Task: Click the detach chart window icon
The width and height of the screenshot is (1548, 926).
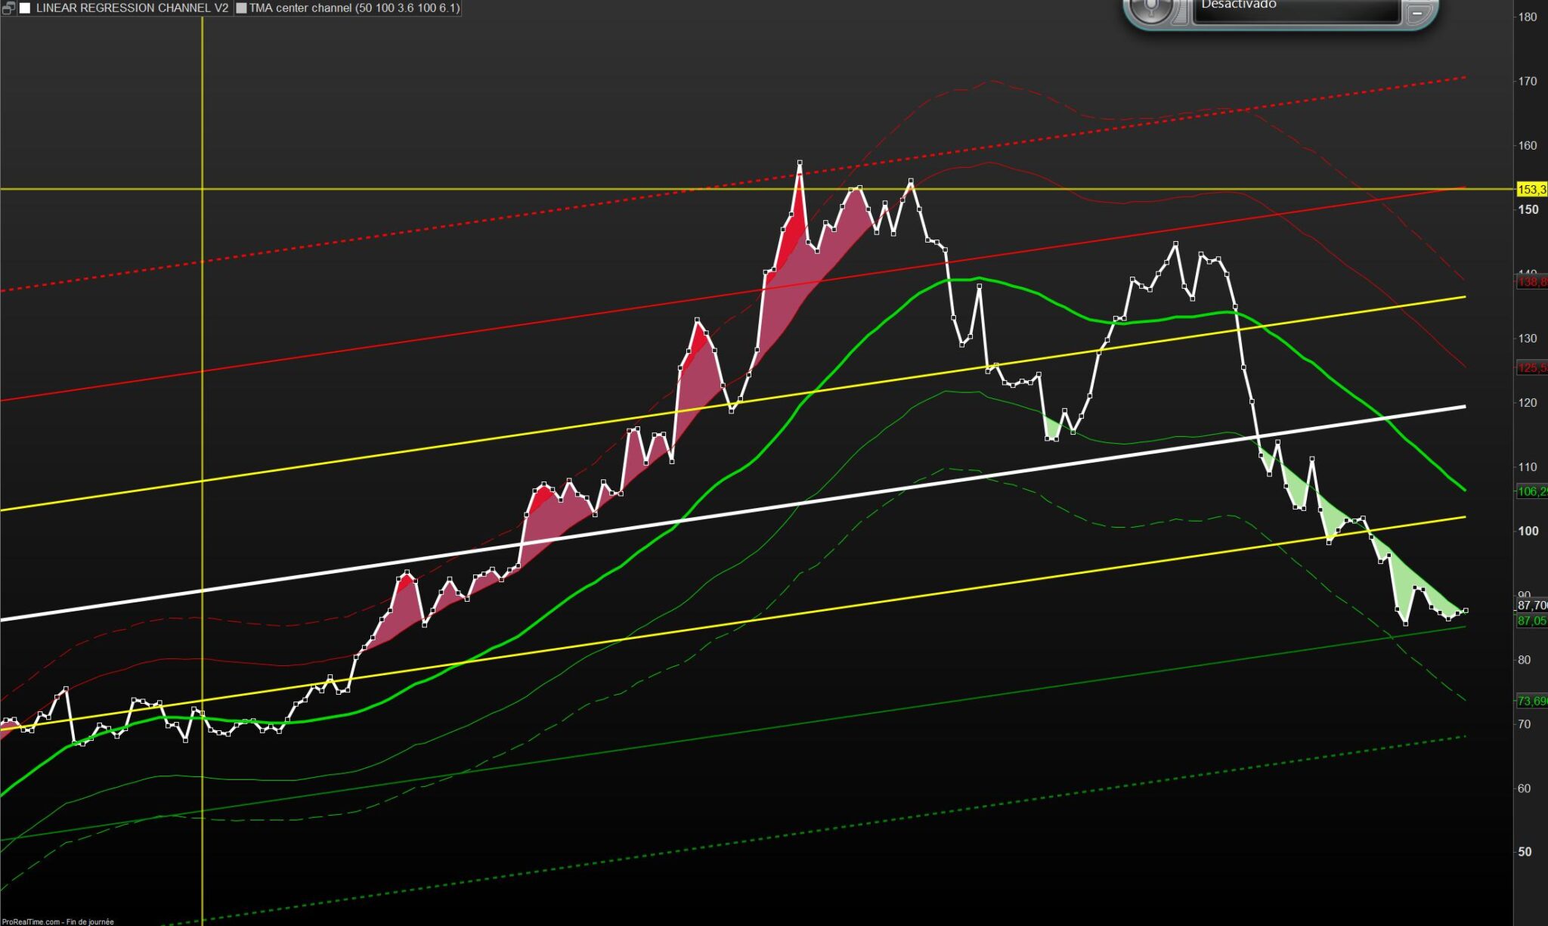Action: tap(8, 8)
